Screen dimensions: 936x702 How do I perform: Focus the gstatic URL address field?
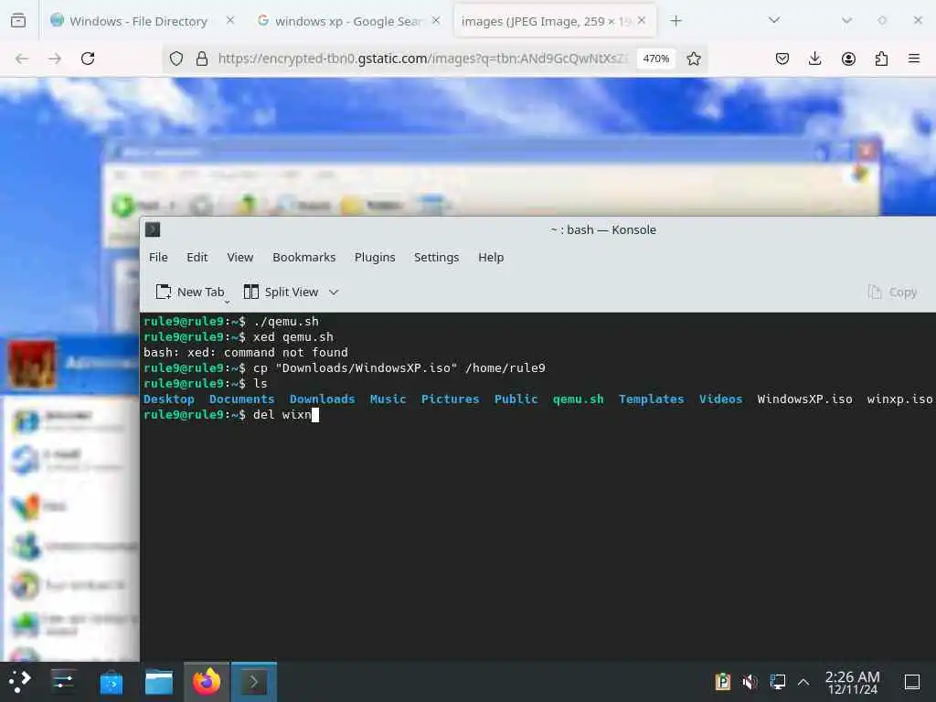click(x=422, y=58)
